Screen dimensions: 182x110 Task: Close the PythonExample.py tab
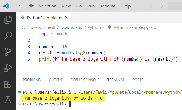point(67,18)
